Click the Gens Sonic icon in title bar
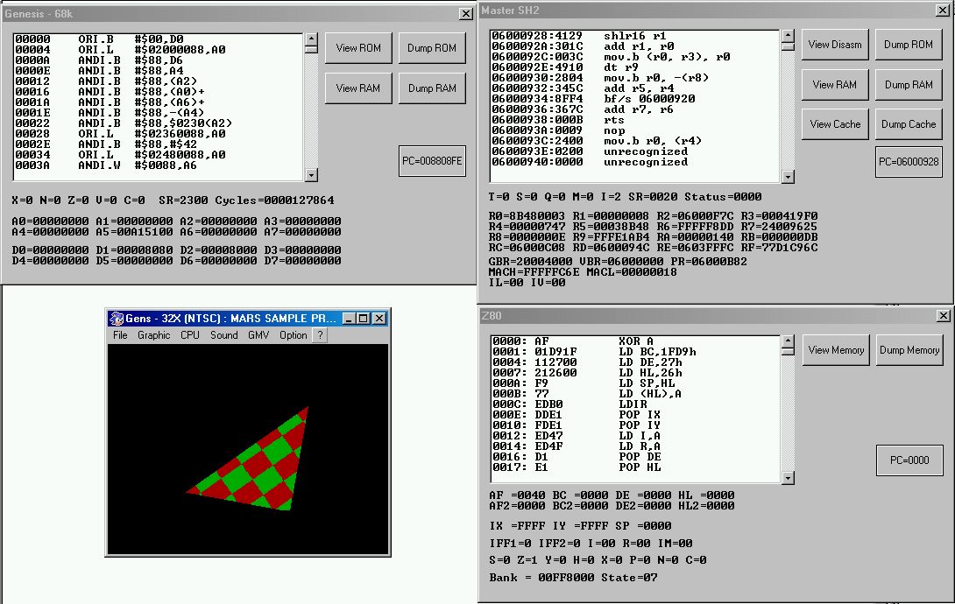This screenshot has width=955, height=604. tap(117, 318)
